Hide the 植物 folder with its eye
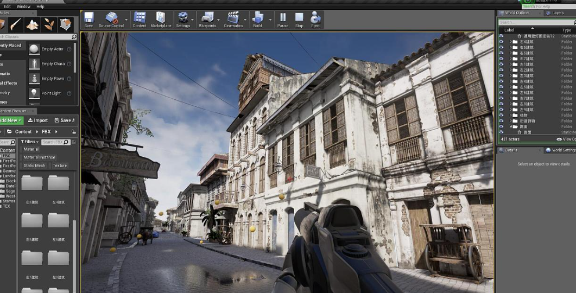 (501, 115)
